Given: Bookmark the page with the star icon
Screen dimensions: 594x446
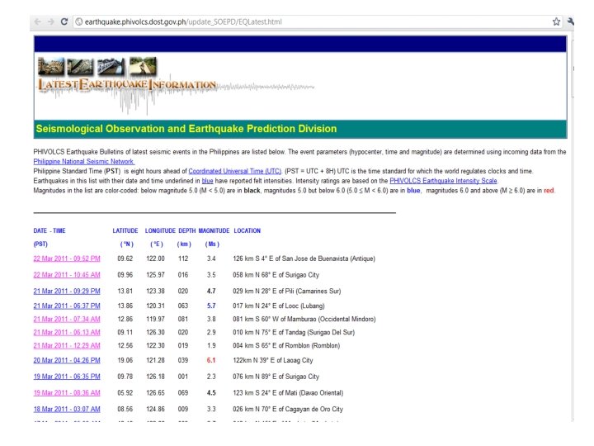Looking at the screenshot, I should point(556,21).
